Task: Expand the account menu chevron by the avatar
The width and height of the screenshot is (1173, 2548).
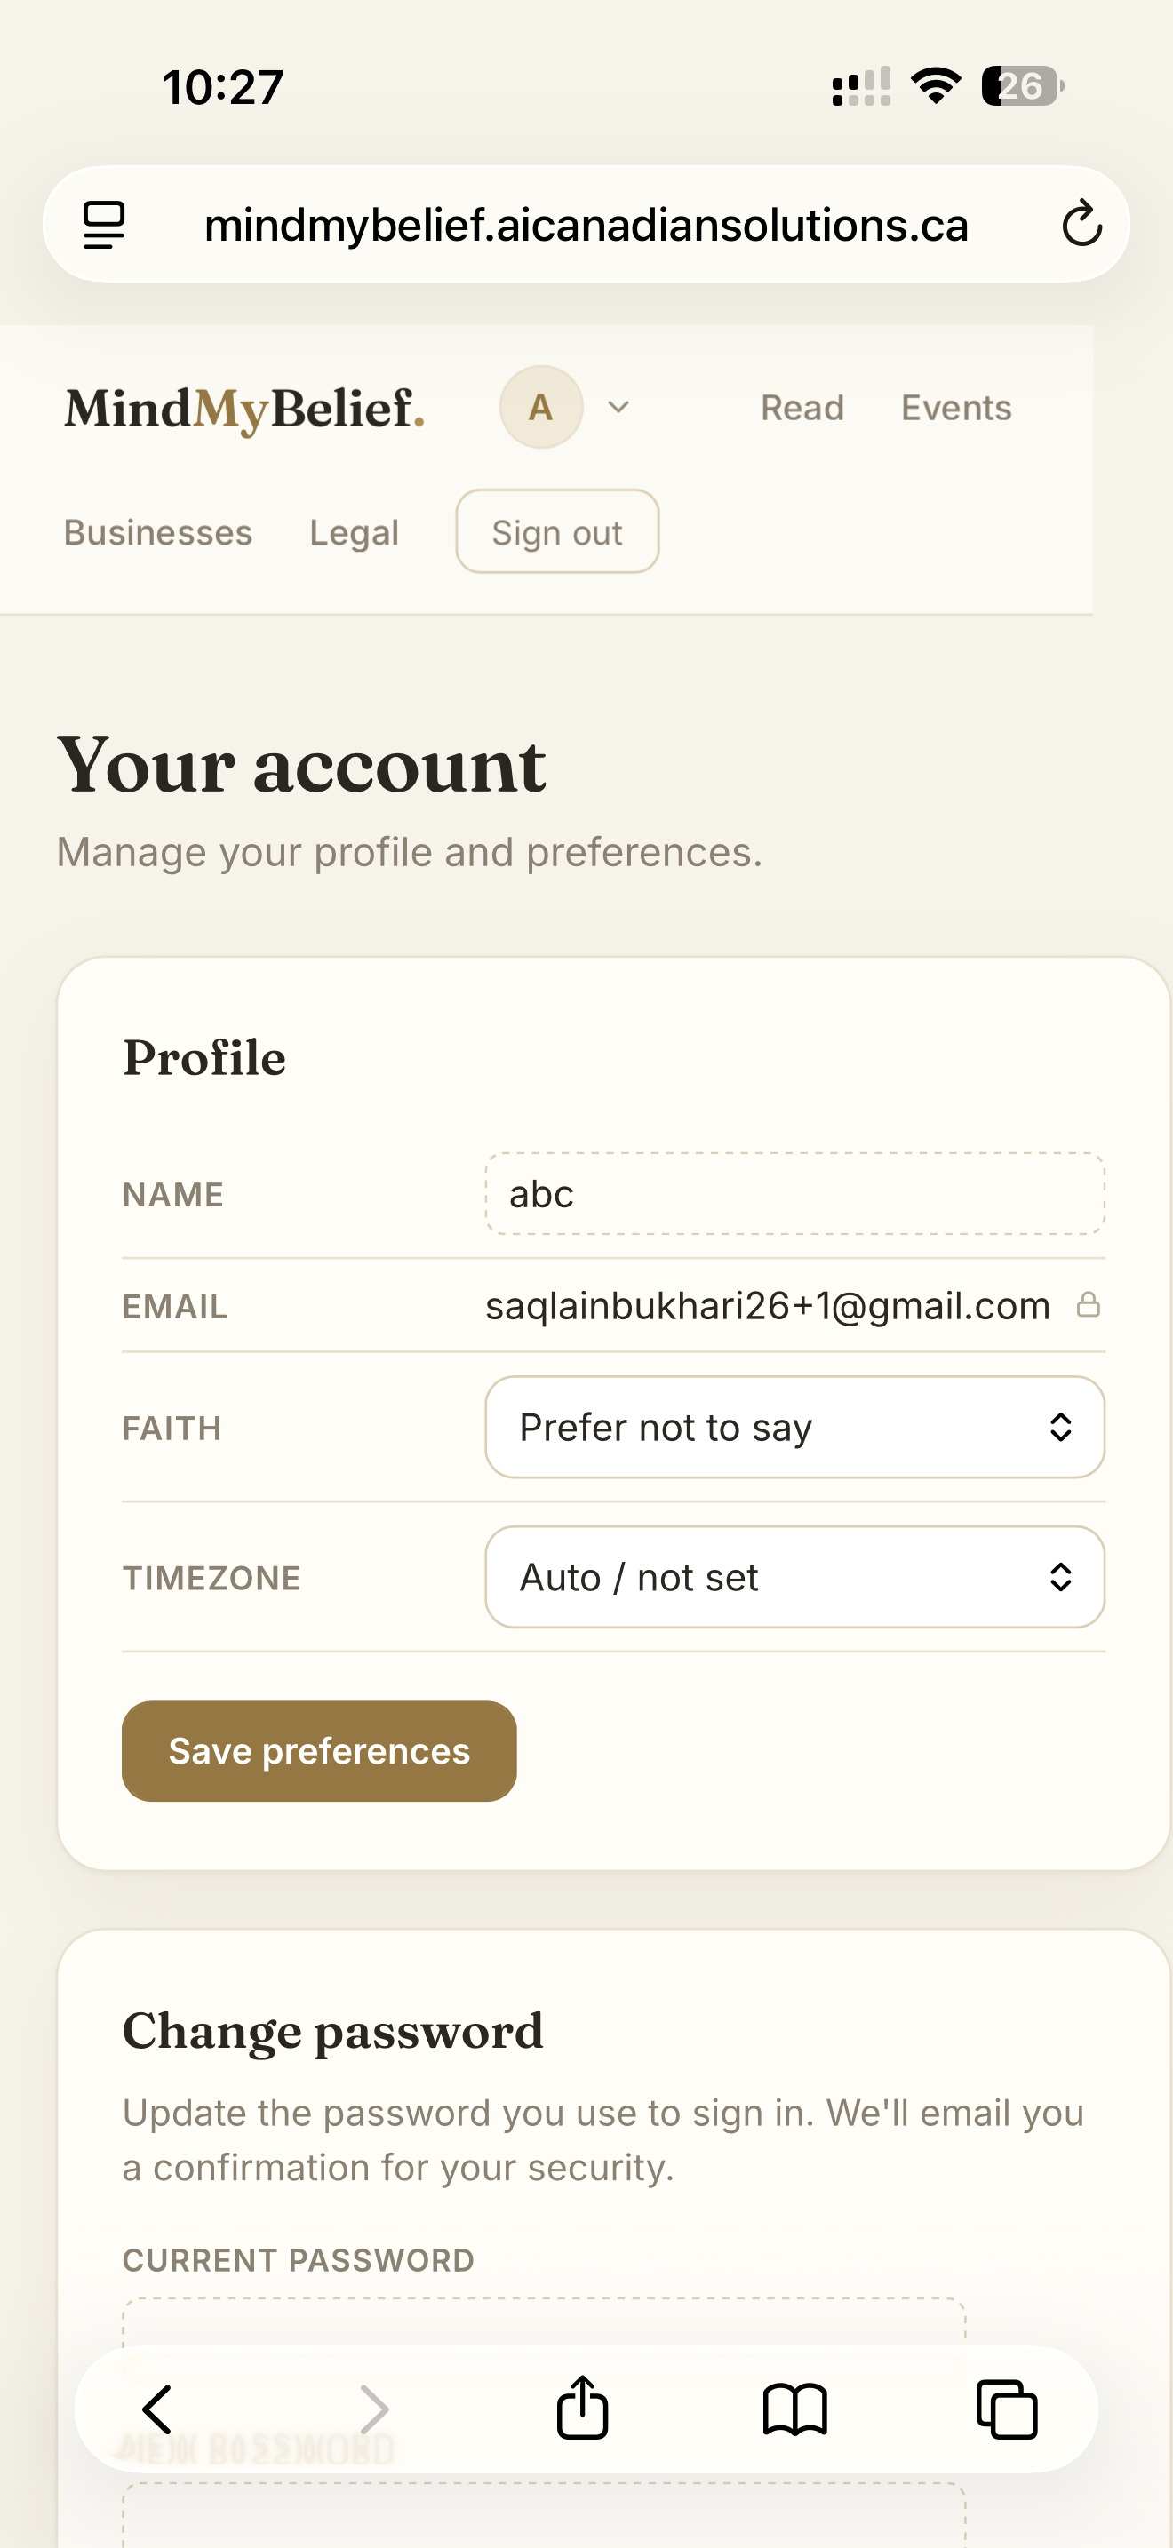Action: (619, 408)
